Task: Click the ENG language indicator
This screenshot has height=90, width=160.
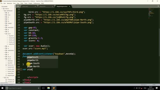Action: (x=145, y=88)
